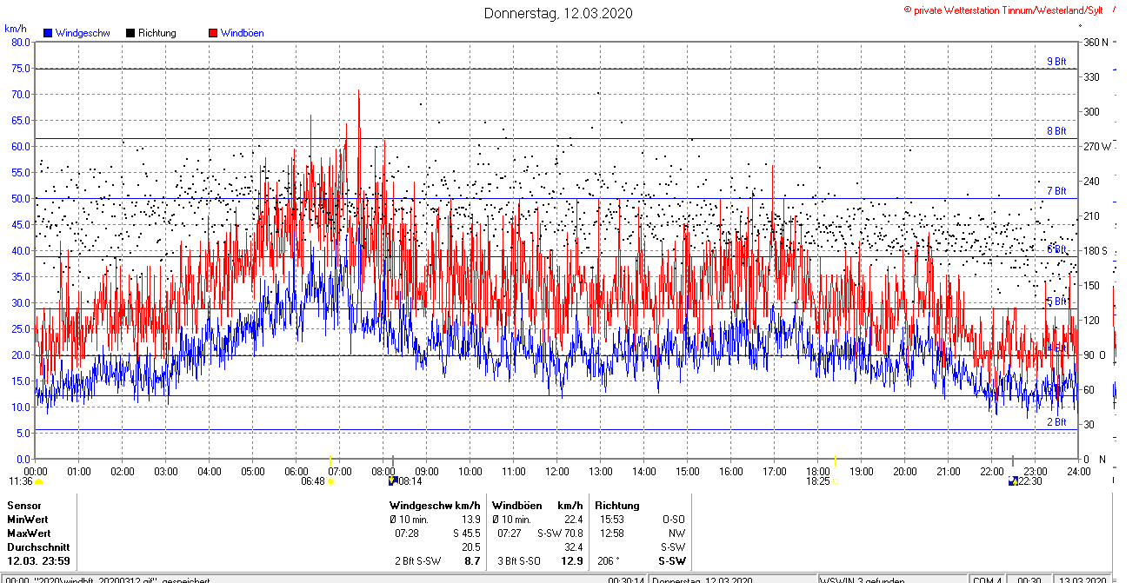Click the 360 N direction axis label

(x=1096, y=43)
